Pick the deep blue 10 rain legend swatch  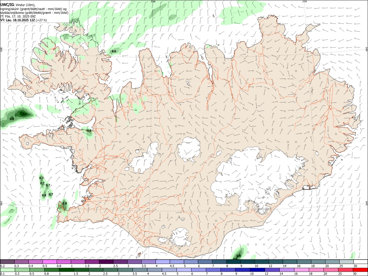(x=257, y=270)
